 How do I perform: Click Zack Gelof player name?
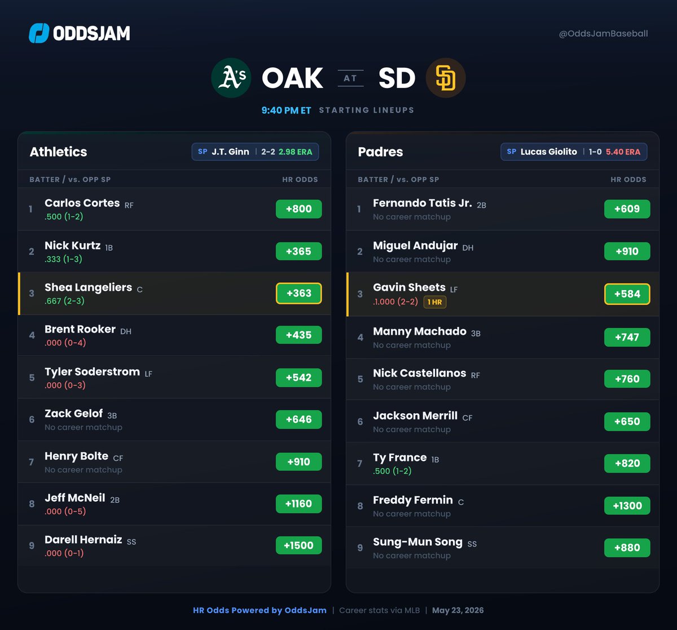pos(74,414)
